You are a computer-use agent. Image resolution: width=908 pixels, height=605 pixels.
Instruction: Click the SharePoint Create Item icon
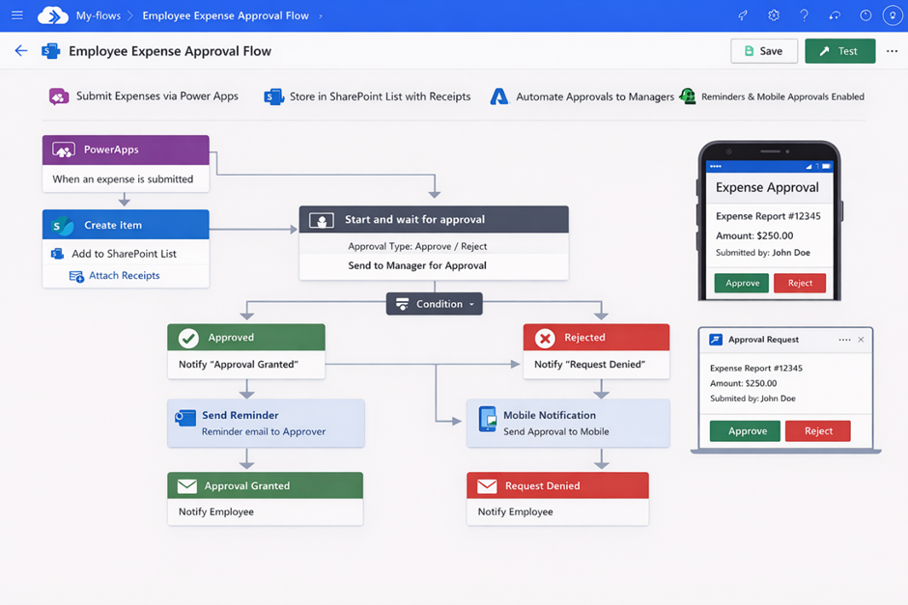[63, 226]
